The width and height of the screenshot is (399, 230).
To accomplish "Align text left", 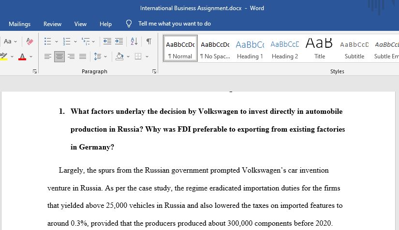I will (47, 56).
